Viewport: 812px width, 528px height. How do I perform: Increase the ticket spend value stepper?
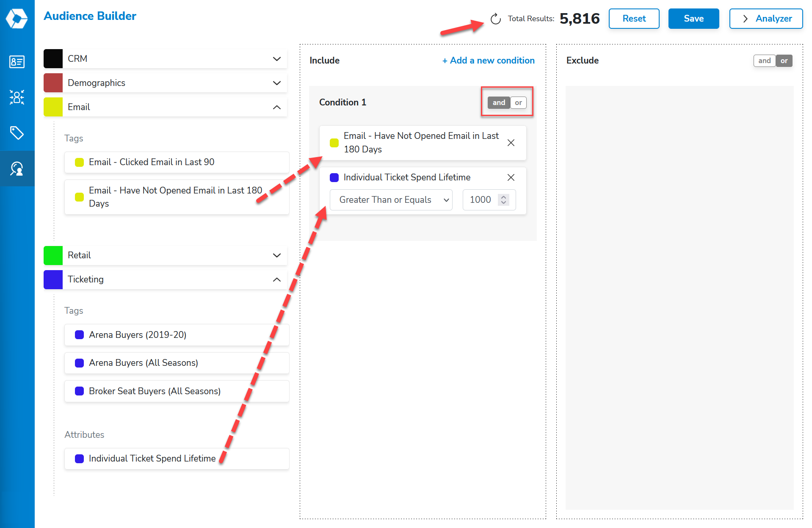pyautogui.click(x=503, y=197)
